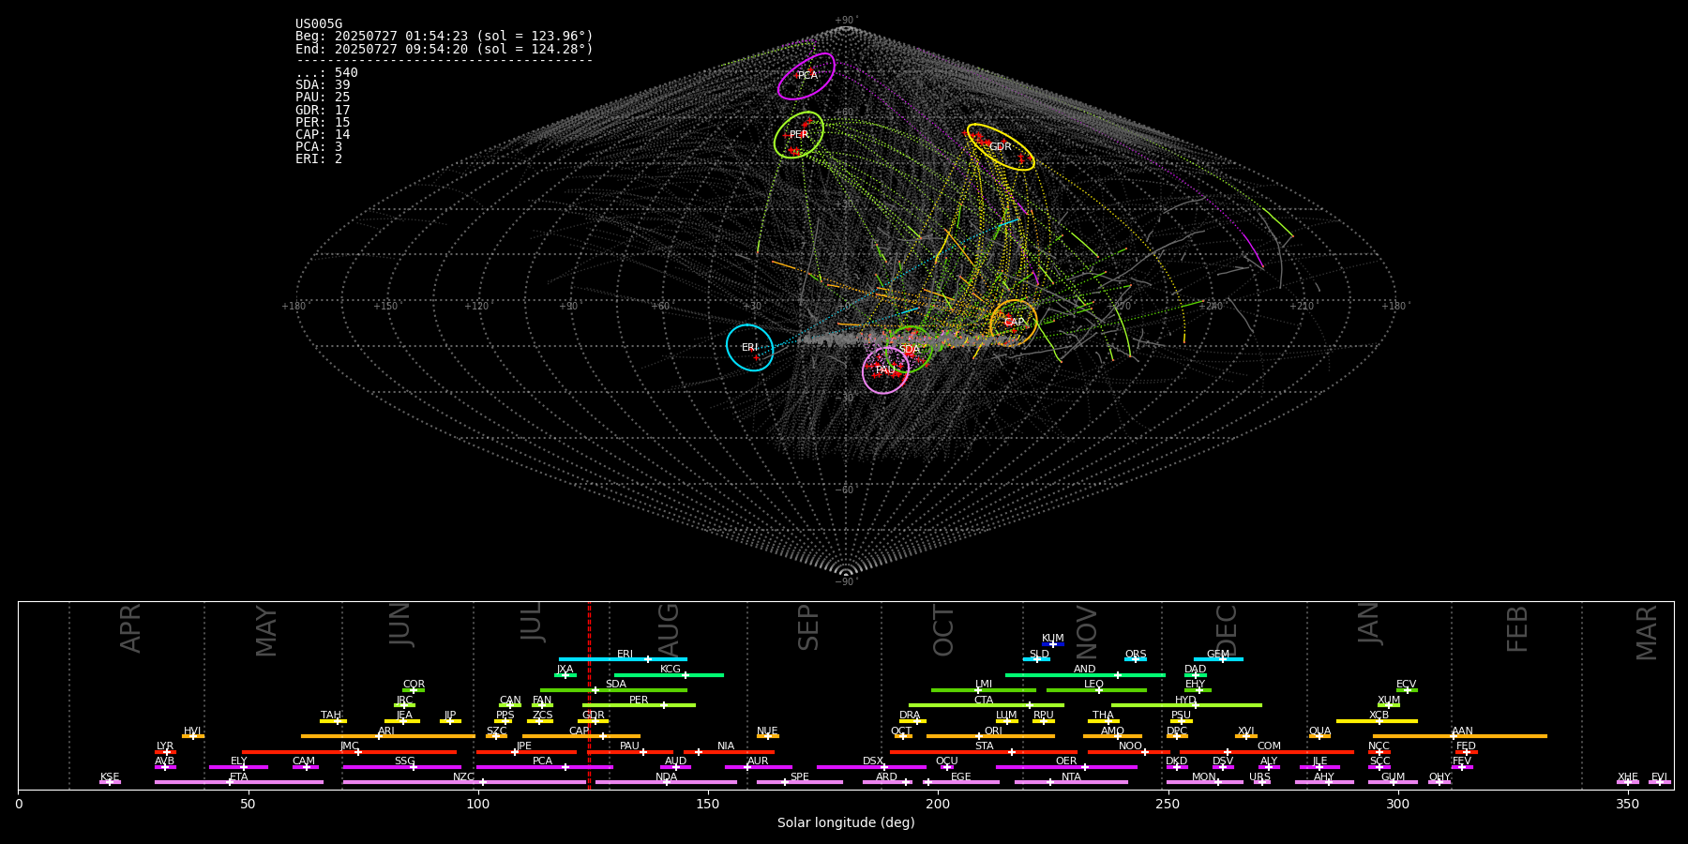Viewport: 1688px width, 844px height.
Task: Click the ETA shower bar in timeline
Action: click(x=239, y=782)
